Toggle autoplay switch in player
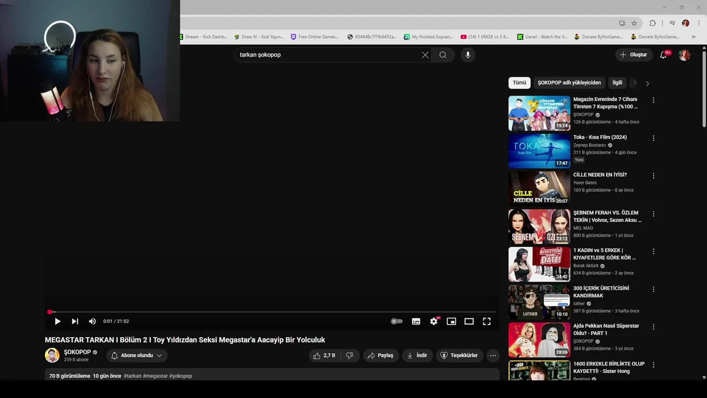This screenshot has height=398, width=707. (x=397, y=321)
